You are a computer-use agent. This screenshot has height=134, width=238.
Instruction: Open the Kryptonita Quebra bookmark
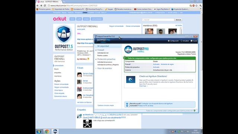click(180, 9)
